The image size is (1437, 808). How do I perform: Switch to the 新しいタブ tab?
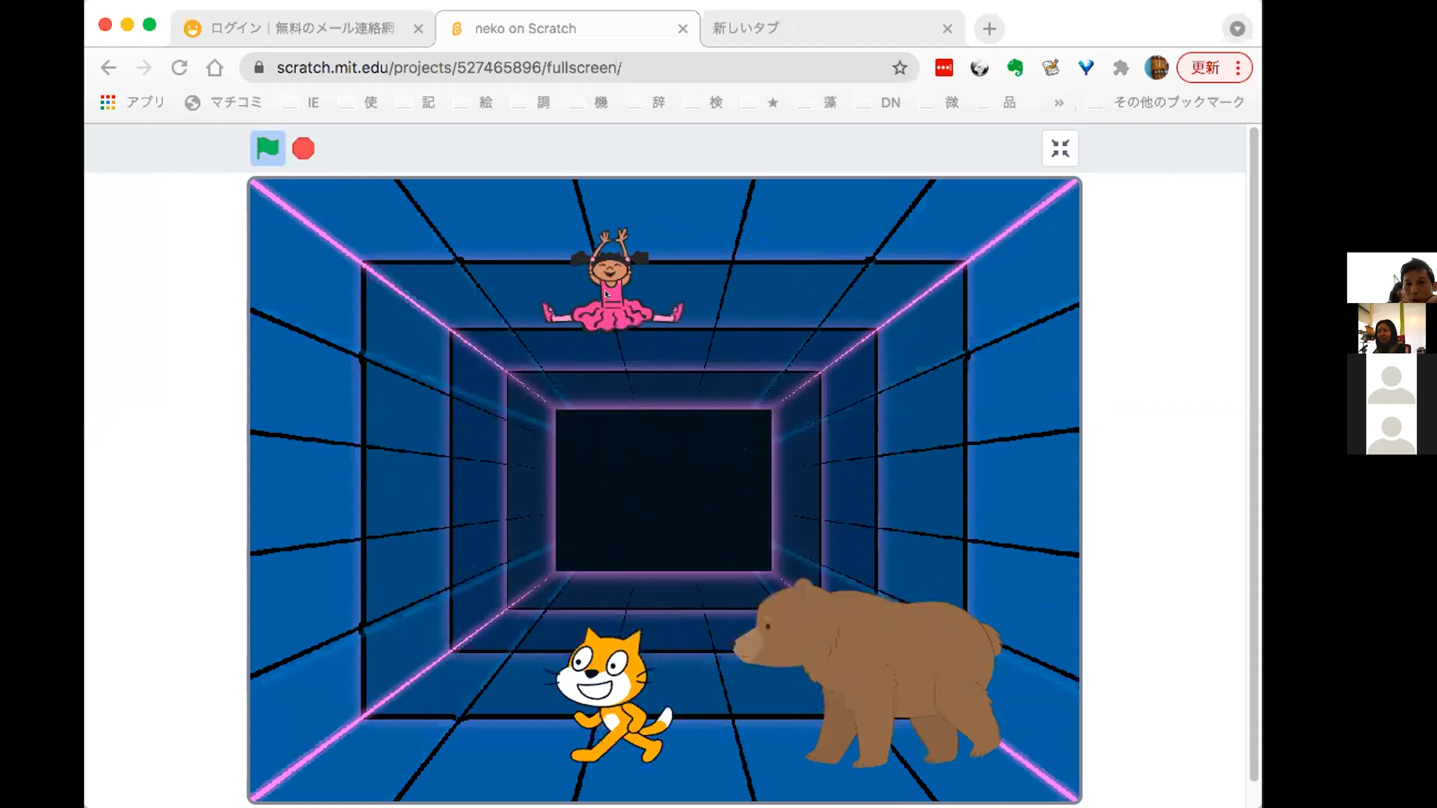coord(832,28)
